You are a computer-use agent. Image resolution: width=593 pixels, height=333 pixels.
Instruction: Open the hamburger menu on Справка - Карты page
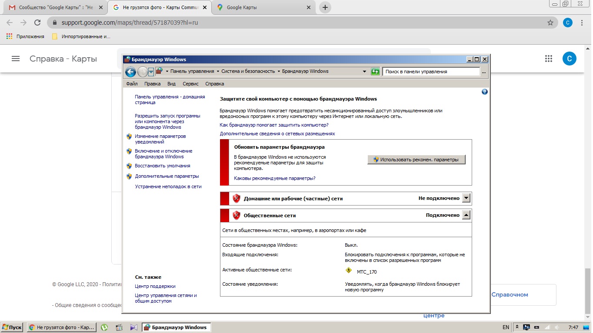(16, 59)
